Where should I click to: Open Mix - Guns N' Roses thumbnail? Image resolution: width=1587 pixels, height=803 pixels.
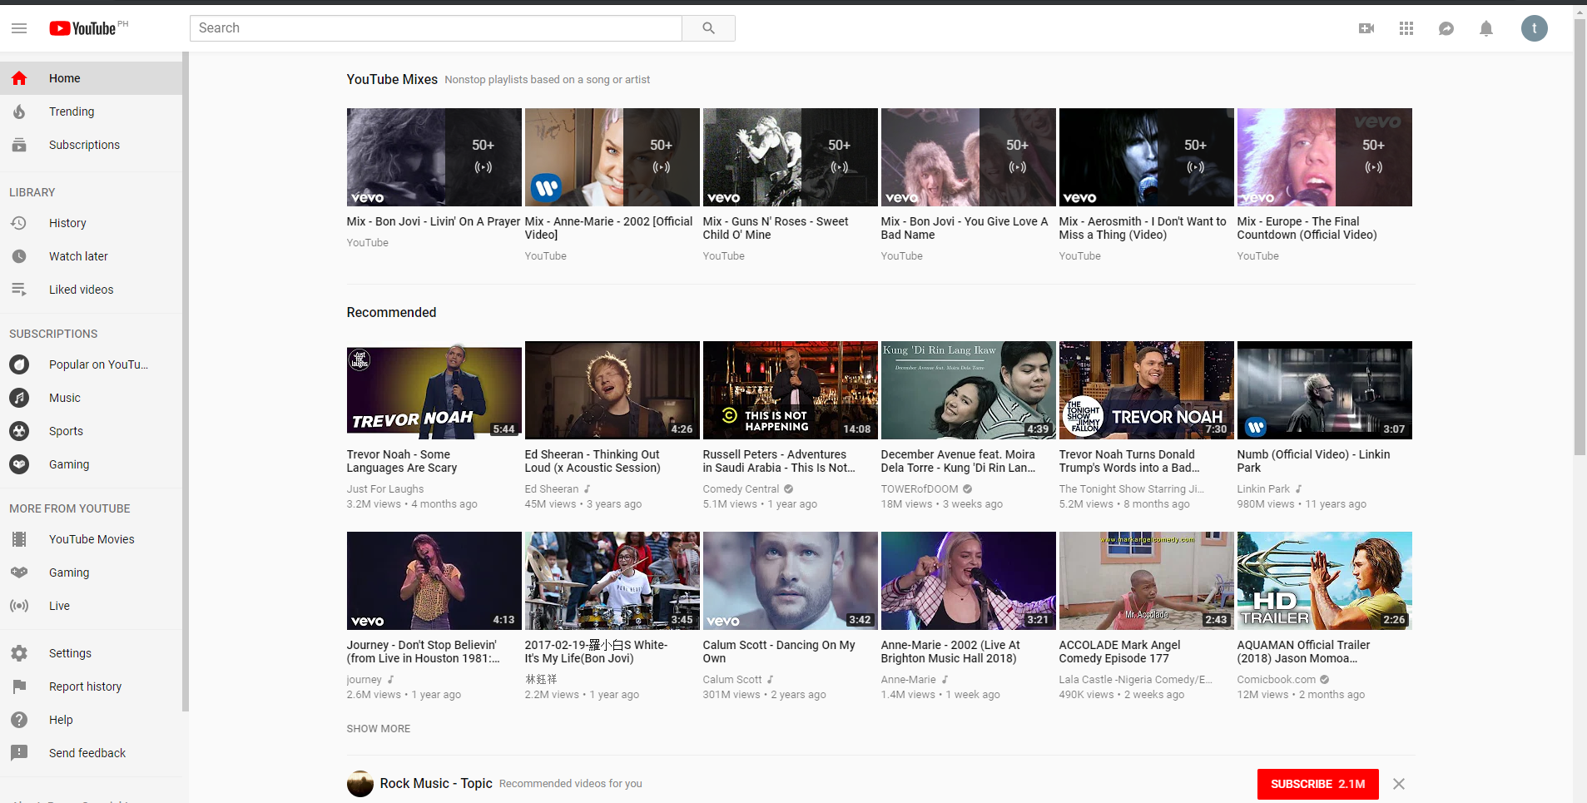(x=791, y=157)
